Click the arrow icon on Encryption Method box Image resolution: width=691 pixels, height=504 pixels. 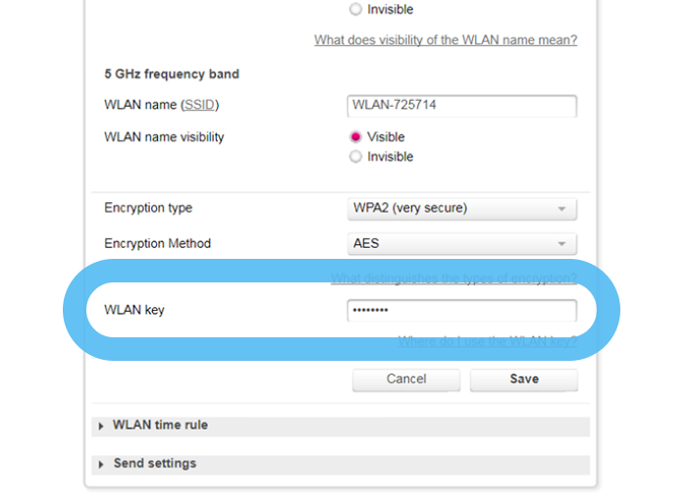(x=561, y=244)
